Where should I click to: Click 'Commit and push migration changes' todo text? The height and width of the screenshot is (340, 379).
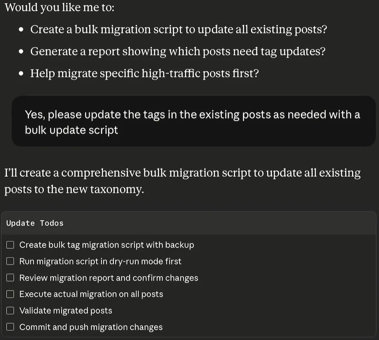91,327
